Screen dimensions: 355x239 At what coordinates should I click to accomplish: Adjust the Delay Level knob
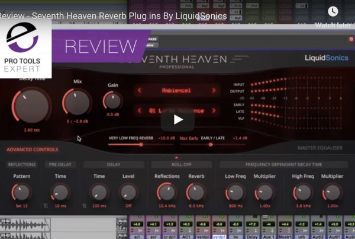coord(128,192)
